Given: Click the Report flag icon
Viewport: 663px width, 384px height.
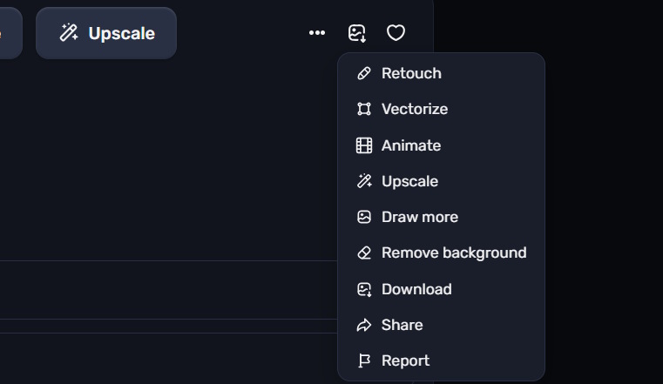Looking at the screenshot, I should pos(364,360).
